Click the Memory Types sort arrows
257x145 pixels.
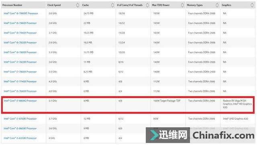[x=217, y=5]
